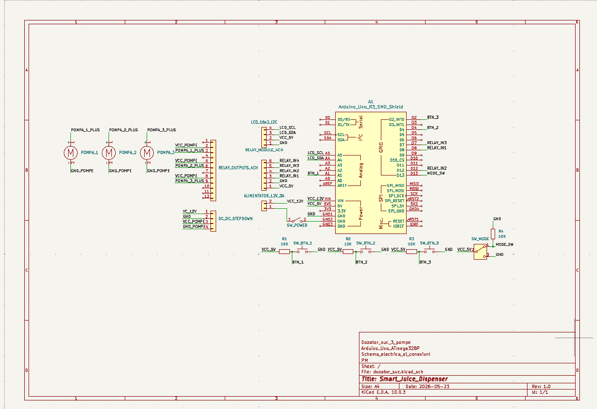
Task: Click the RELAY_MODULE_4CH connector label
Action: point(264,150)
